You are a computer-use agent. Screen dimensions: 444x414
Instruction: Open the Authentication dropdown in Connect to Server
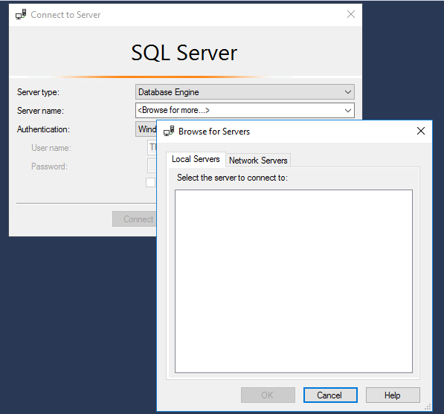tap(146, 129)
